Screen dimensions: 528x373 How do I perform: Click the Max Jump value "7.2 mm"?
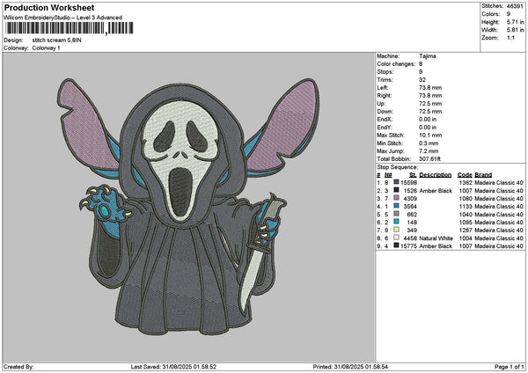click(429, 151)
